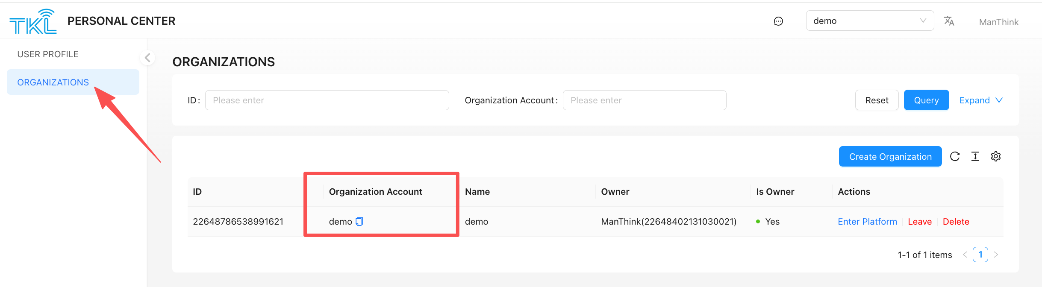Click the Create Organization button

(x=890, y=157)
